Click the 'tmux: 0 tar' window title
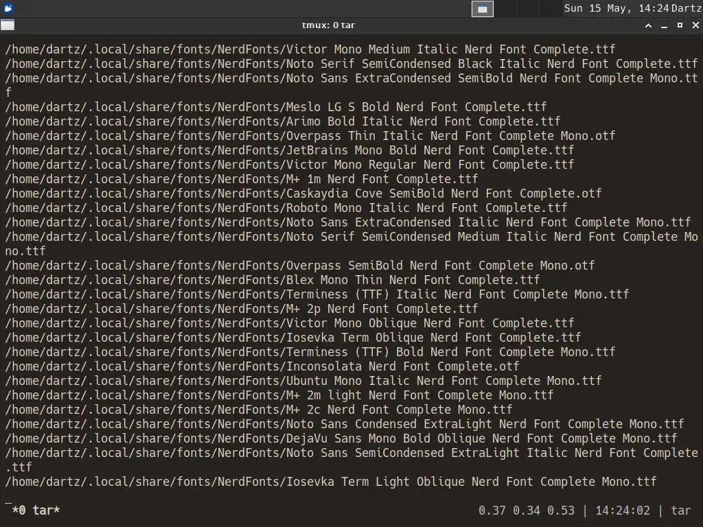Image resolution: width=703 pixels, height=527 pixels. 328,25
